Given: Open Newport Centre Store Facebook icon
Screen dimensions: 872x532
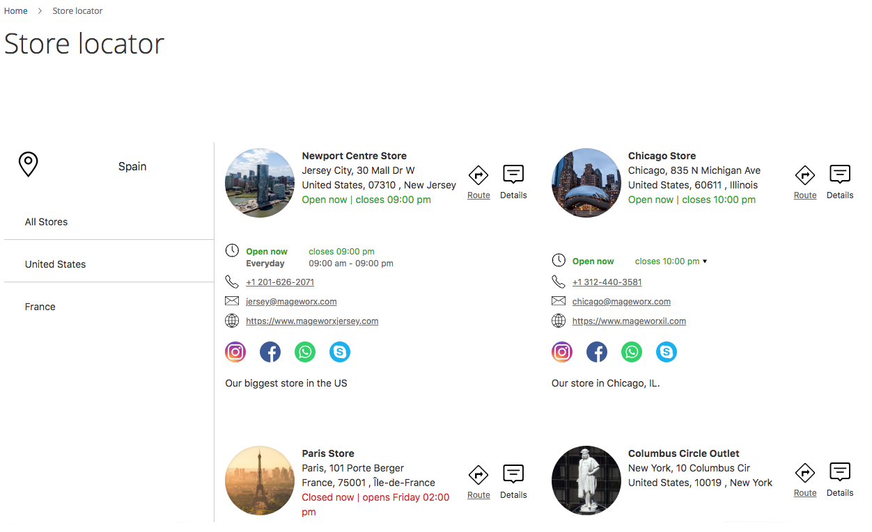Looking at the screenshot, I should click(x=270, y=352).
